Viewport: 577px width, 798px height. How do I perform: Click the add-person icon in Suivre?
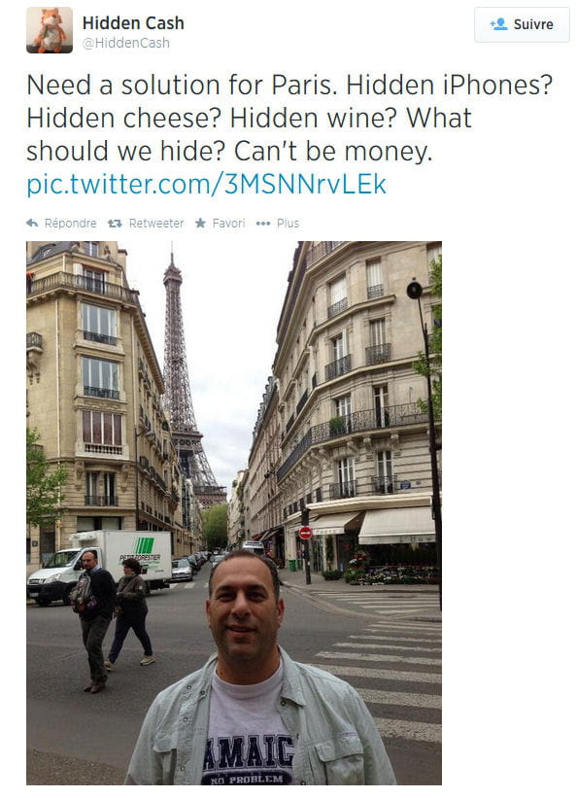(498, 24)
